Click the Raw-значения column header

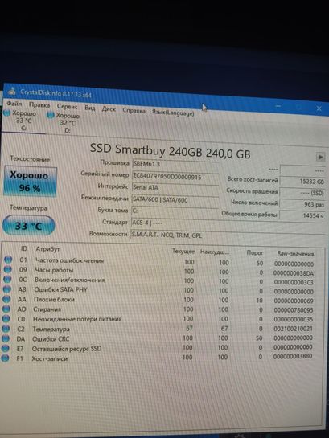(x=295, y=254)
